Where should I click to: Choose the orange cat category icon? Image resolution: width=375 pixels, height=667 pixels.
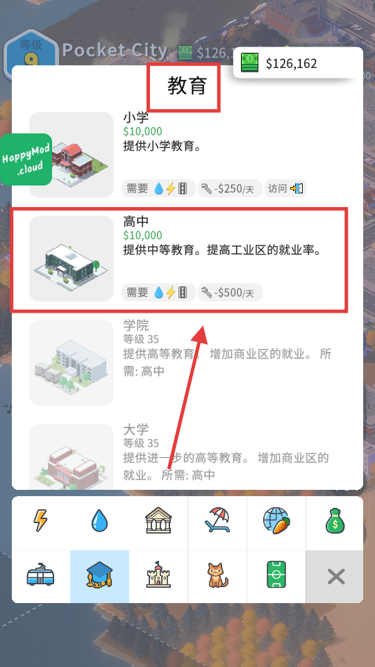(217, 577)
